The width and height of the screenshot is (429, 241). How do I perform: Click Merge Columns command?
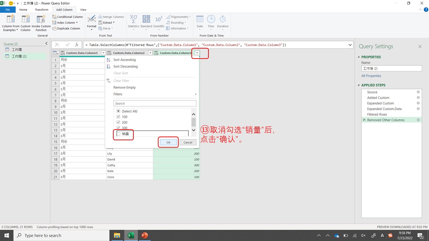(x=111, y=17)
